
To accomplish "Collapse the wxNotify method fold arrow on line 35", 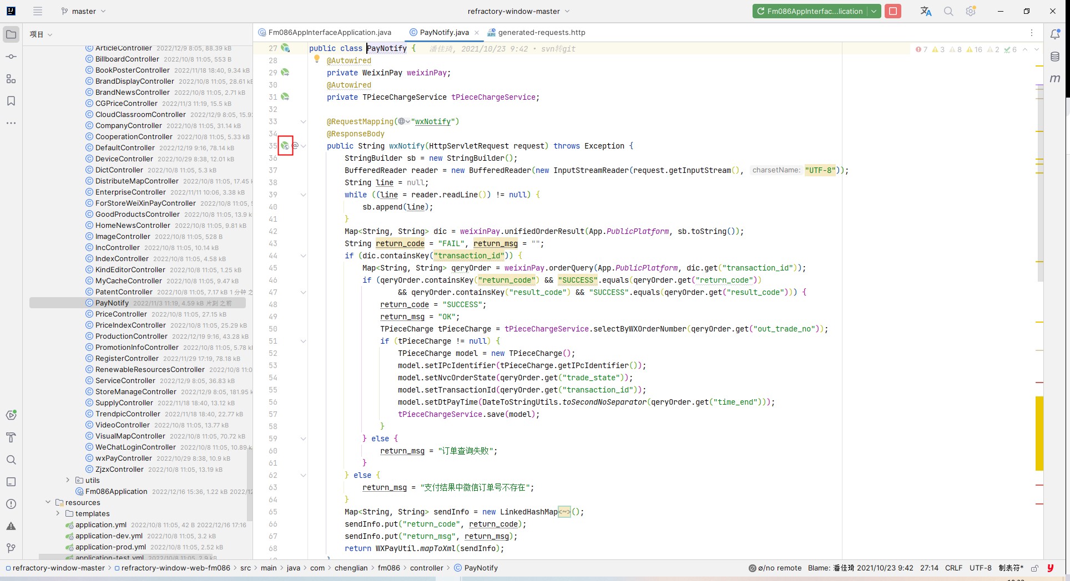I will click(304, 146).
